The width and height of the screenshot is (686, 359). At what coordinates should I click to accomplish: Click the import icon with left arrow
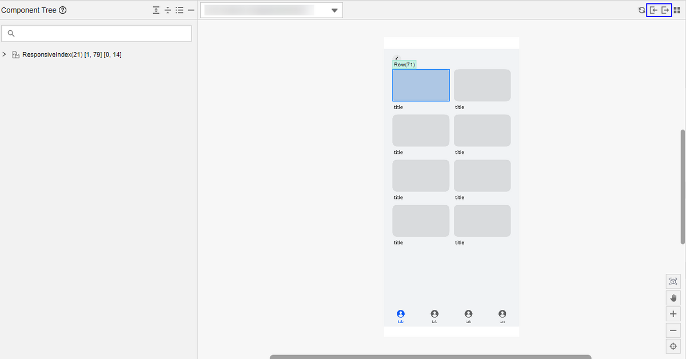tap(653, 10)
